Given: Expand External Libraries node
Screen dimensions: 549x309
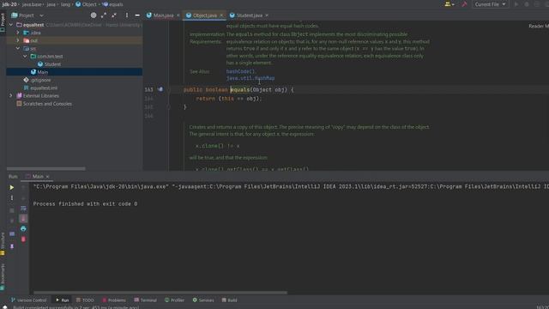Looking at the screenshot, I should click(x=11, y=95).
